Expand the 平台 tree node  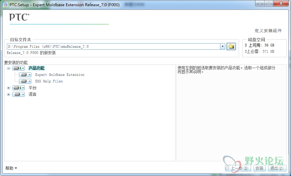[9, 88]
